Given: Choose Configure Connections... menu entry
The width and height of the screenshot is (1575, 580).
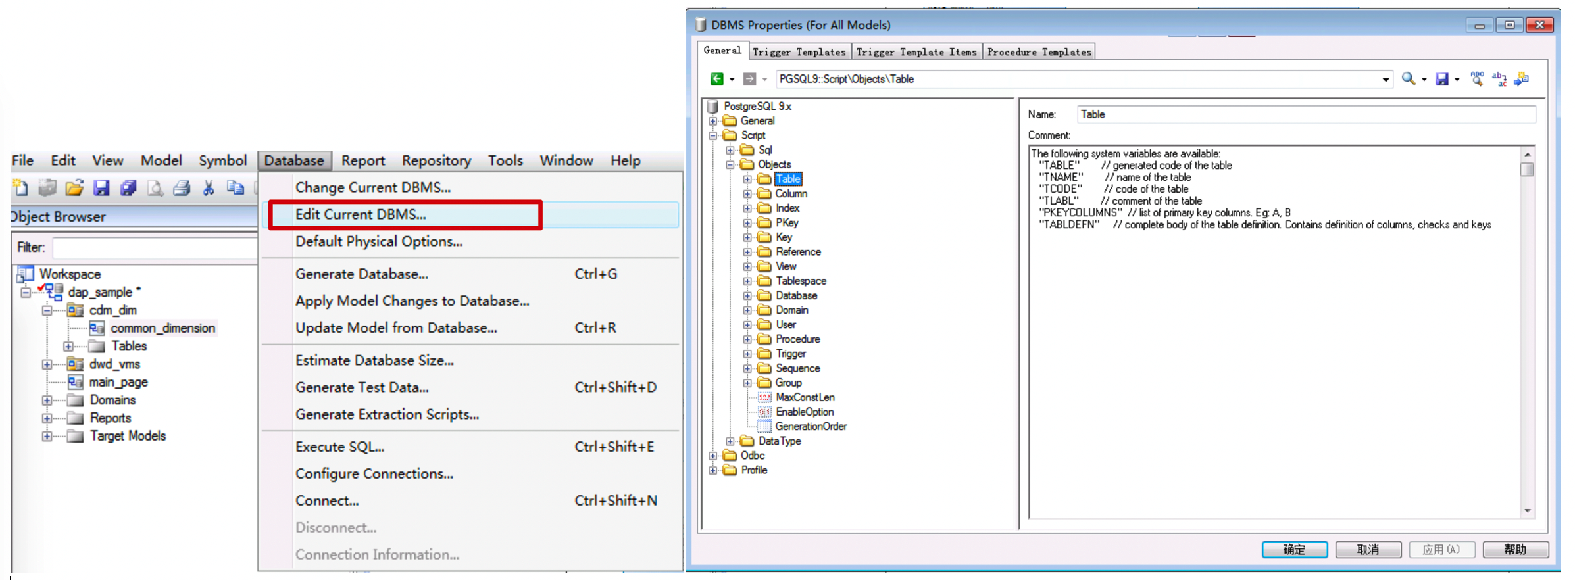Looking at the screenshot, I should click(470, 473).
